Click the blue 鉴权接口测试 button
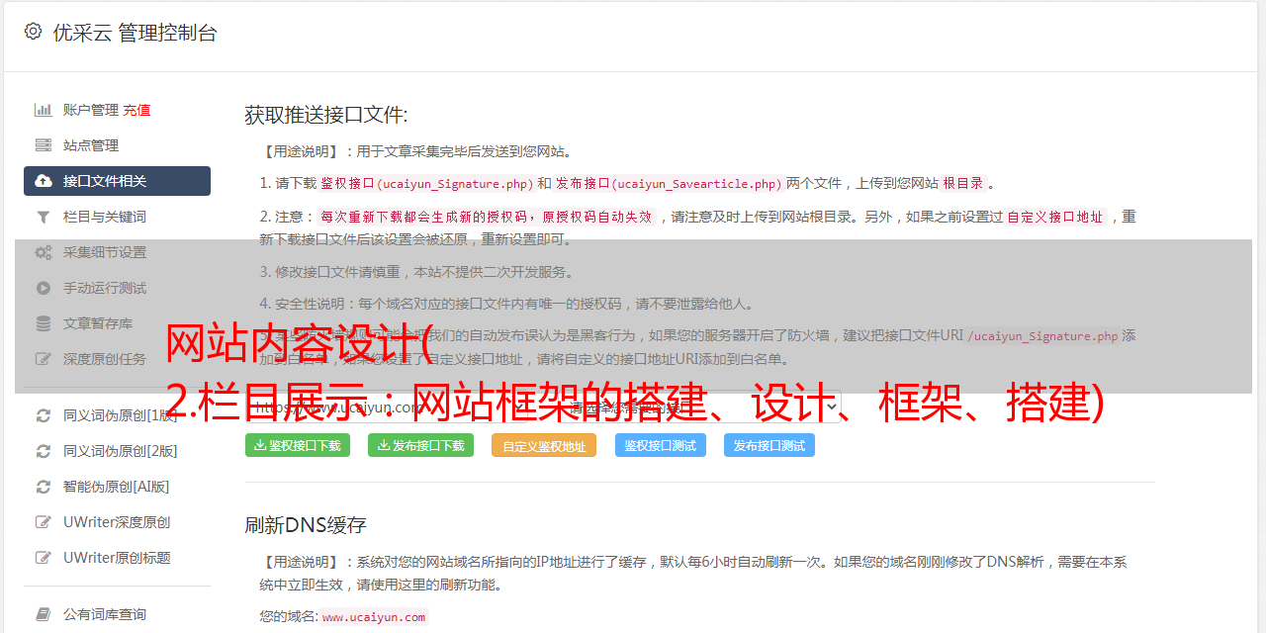The height and width of the screenshot is (633, 1266). 661,445
